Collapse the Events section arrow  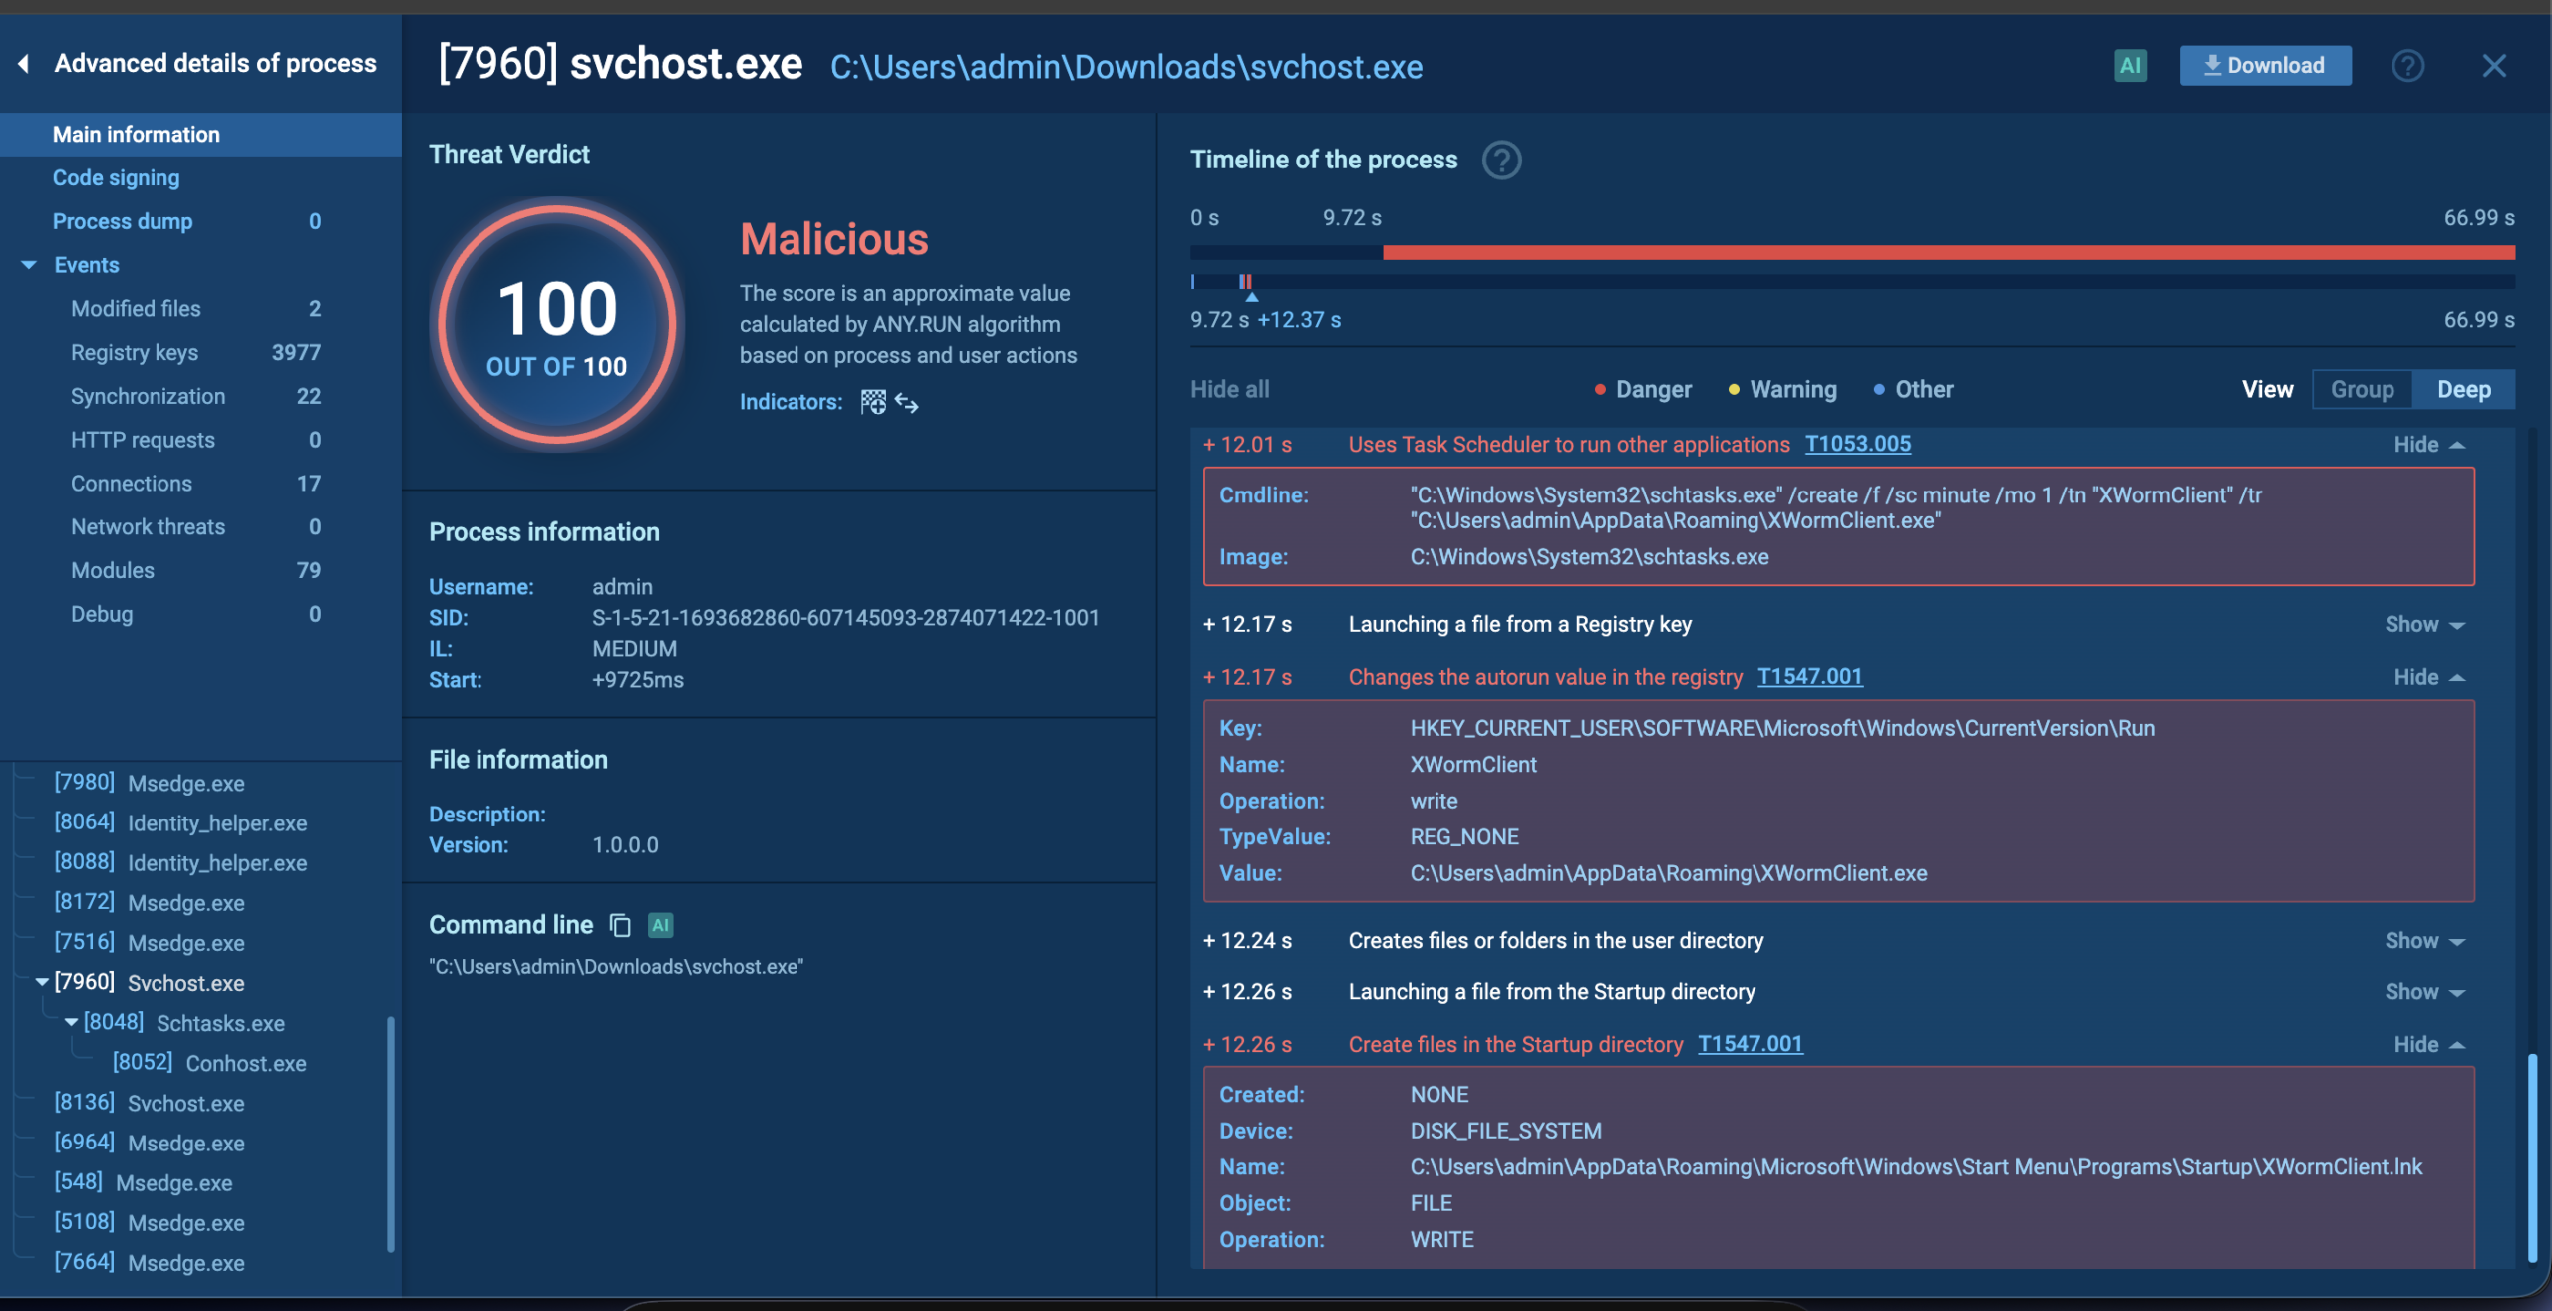pos(29,265)
